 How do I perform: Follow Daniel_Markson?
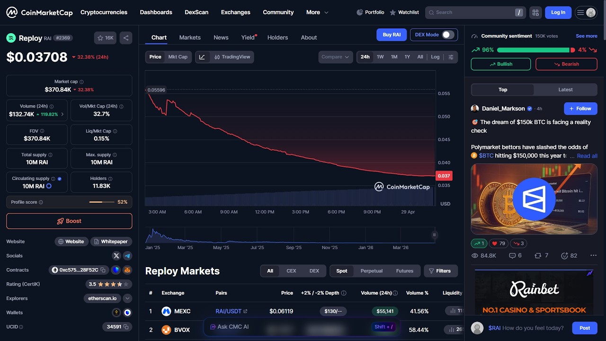click(x=580, y=108)
